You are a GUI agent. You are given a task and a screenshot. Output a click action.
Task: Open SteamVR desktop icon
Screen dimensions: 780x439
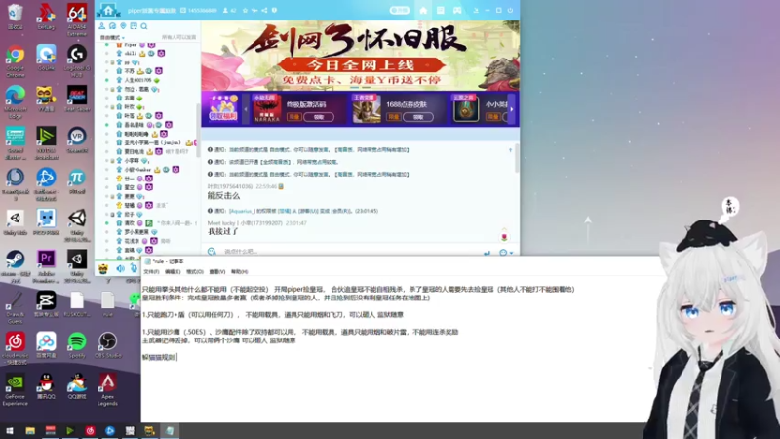[x=77, y=140]
